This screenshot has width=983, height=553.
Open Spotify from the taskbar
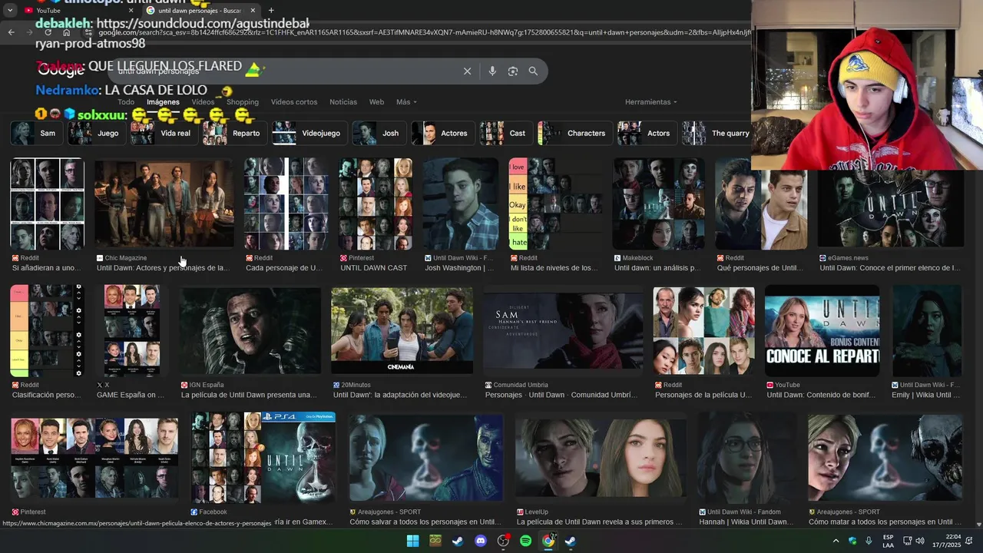(526, 541)
